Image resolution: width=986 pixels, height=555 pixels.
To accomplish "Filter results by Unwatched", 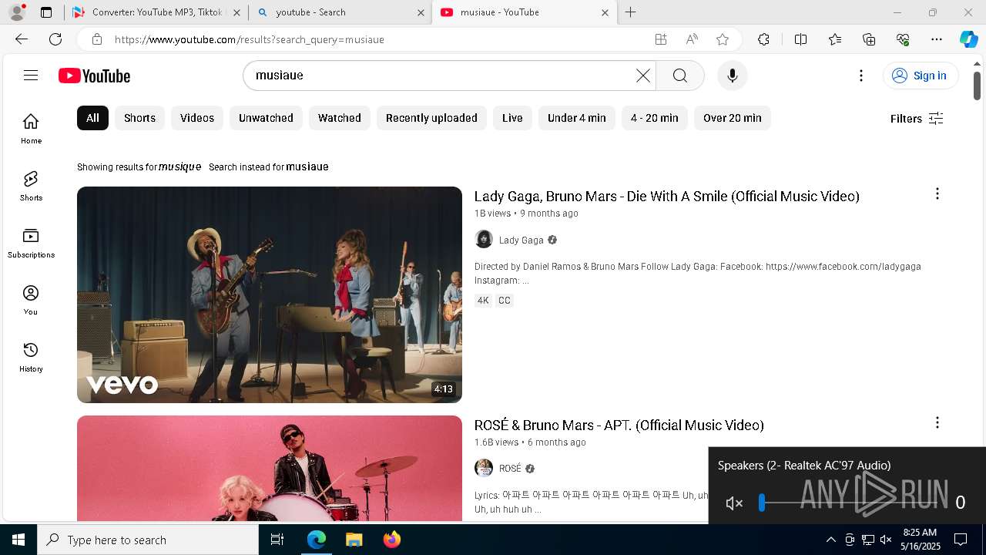I will pos(266,118).
